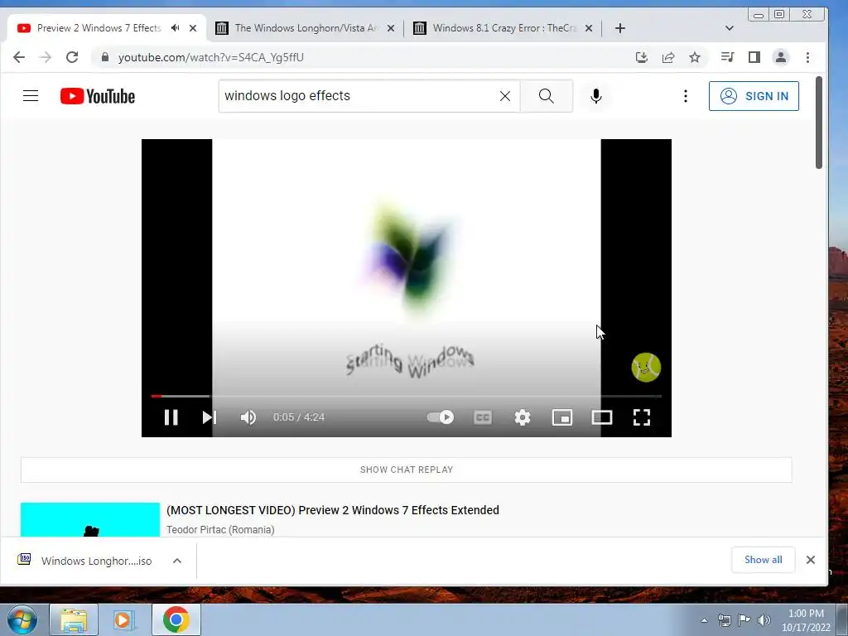
Task: Open Chrome profile avatar
Action: [780, 57]
